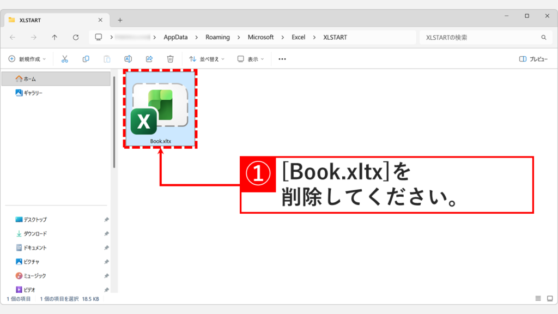This screenshot has width=558, height=314.
Task: Toggle the プレビュー preview pane
Action: [x=540, y=58]
